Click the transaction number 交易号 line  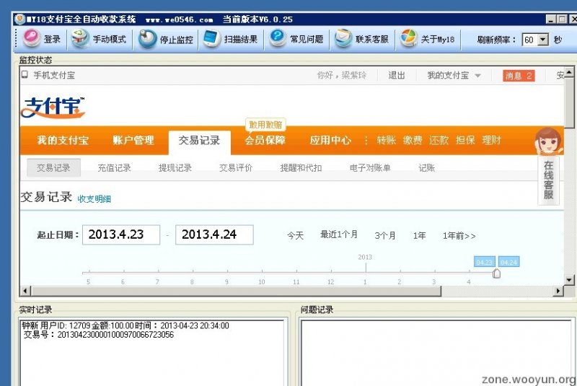point(98,335)
